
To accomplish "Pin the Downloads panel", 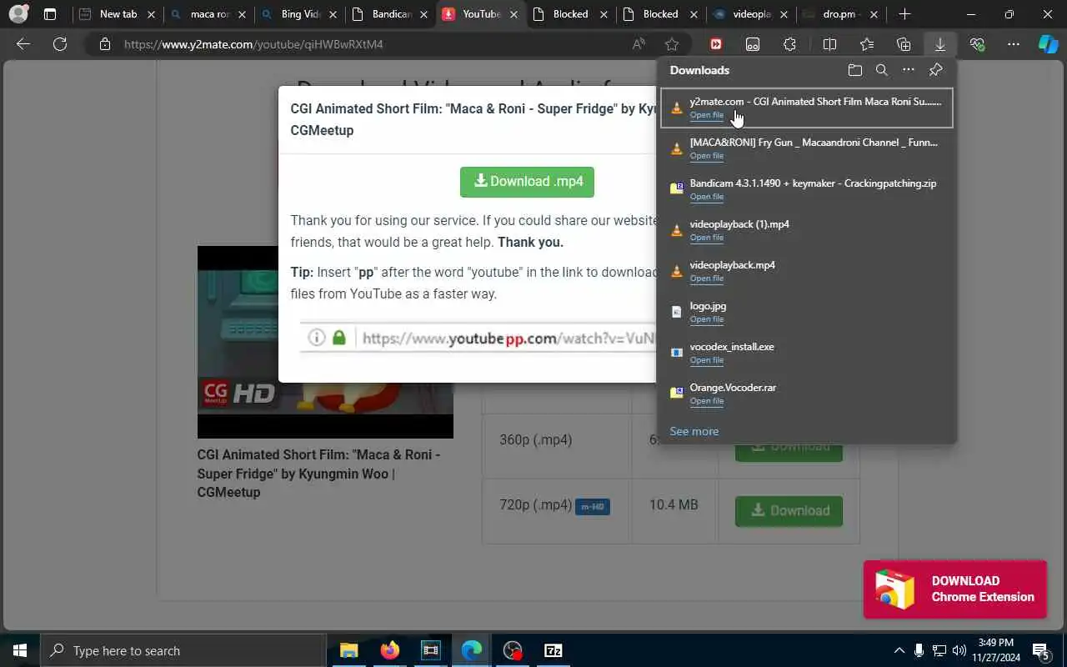I will pos(936,70).
